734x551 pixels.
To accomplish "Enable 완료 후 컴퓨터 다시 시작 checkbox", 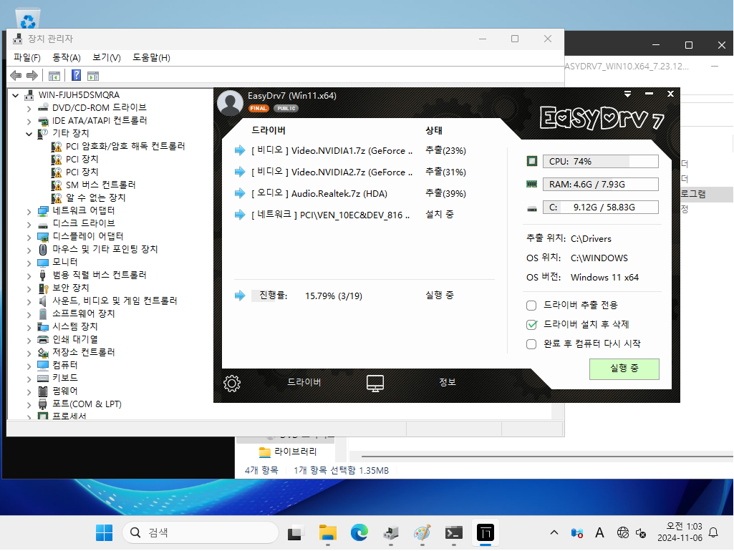I will [x=531, y=344].
